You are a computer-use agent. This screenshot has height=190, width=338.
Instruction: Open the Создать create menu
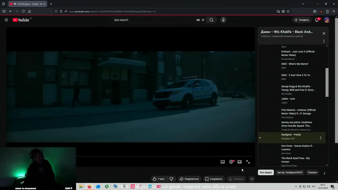pyautogui.click(x=302, y=20)
